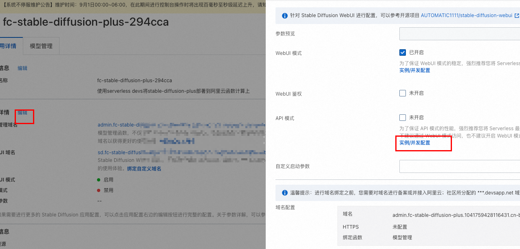520x249 pixels.
Task: Uncheck the WebUI 模式 已开启 checkbox
Action: pos(403,52)
